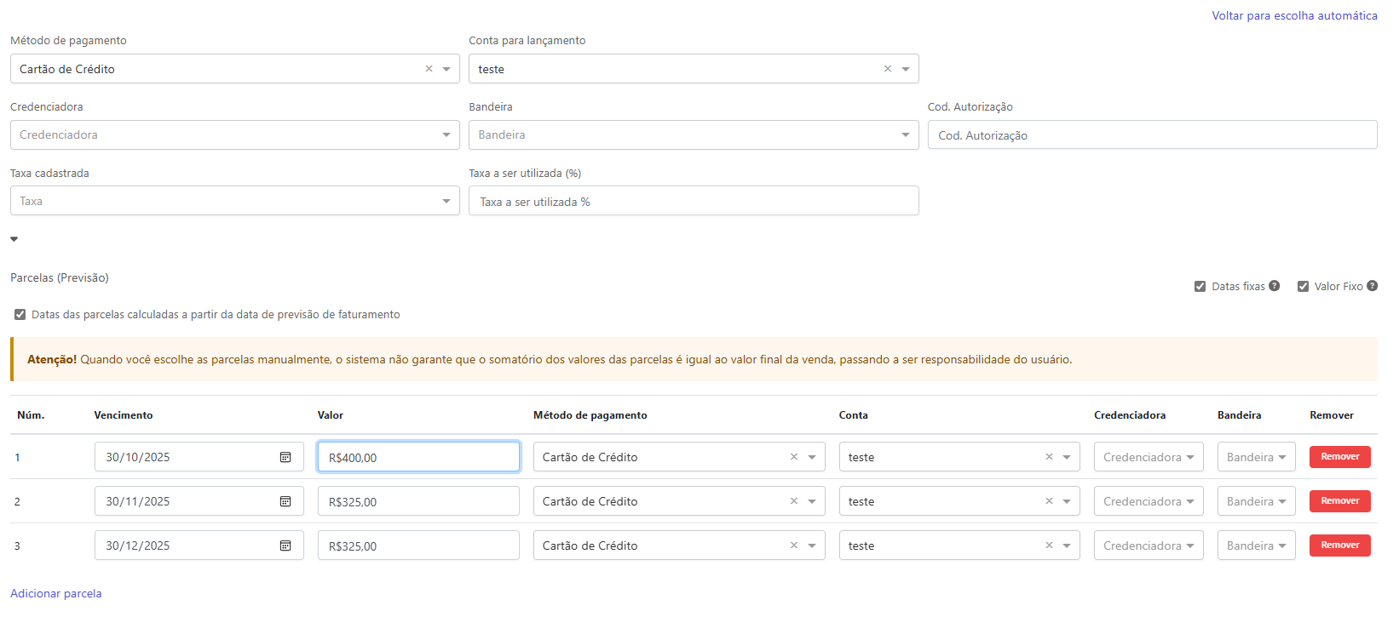1399x634 pixels.
Task: Open Bandeira dropdown in installment row 3
Action: pyautogui.click(x=1256, y=545)
